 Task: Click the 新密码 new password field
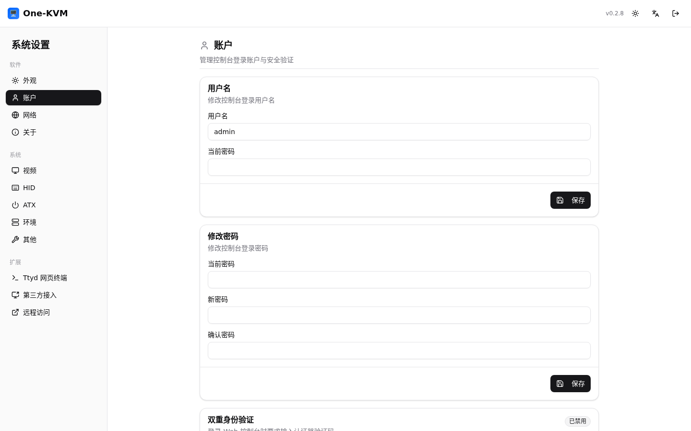click(x=399, y=315)
